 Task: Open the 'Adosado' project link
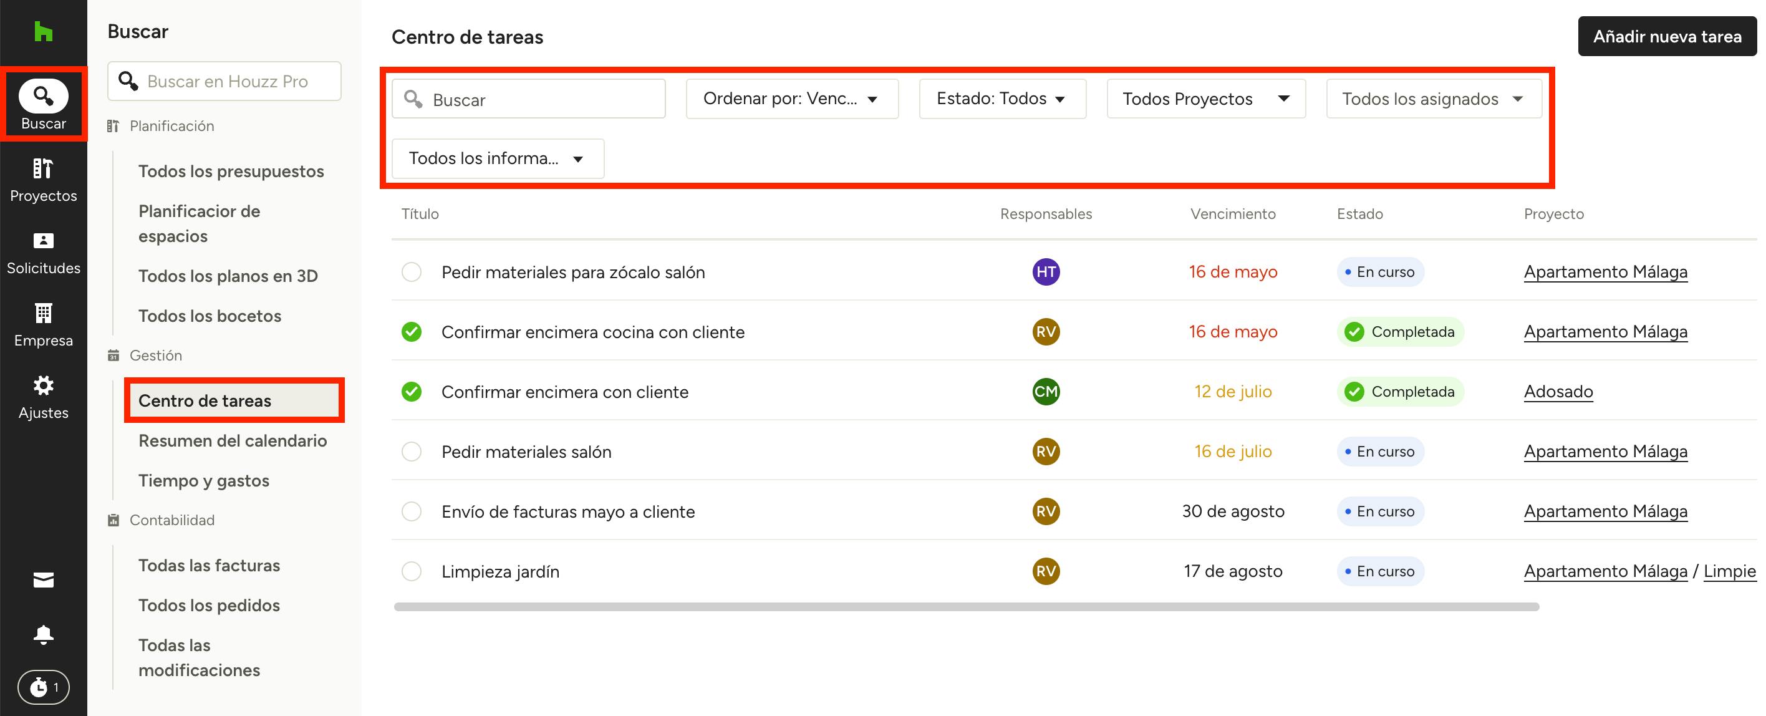pos(1558,392)
